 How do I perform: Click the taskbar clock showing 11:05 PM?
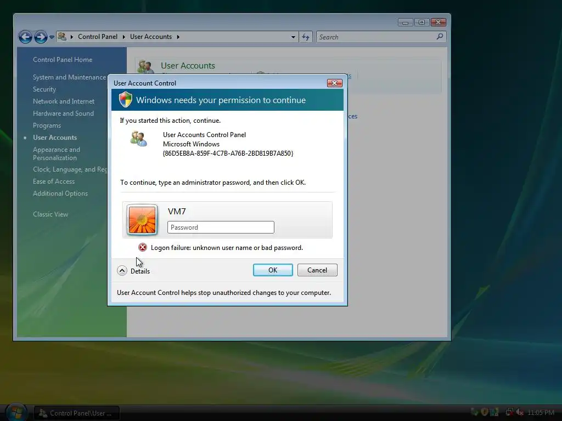pyautogui.click(x=541, y=413)
